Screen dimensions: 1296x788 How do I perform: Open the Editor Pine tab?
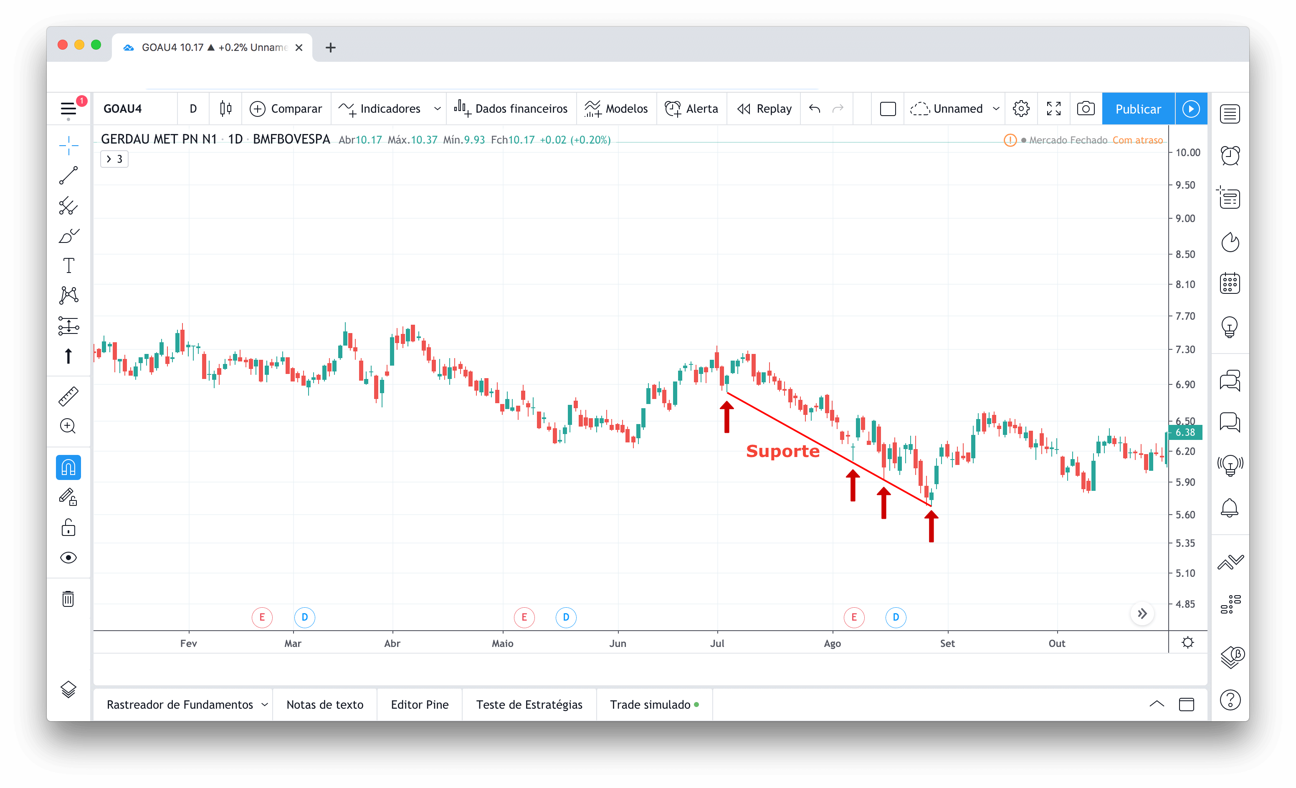click(x=420, y=705)
